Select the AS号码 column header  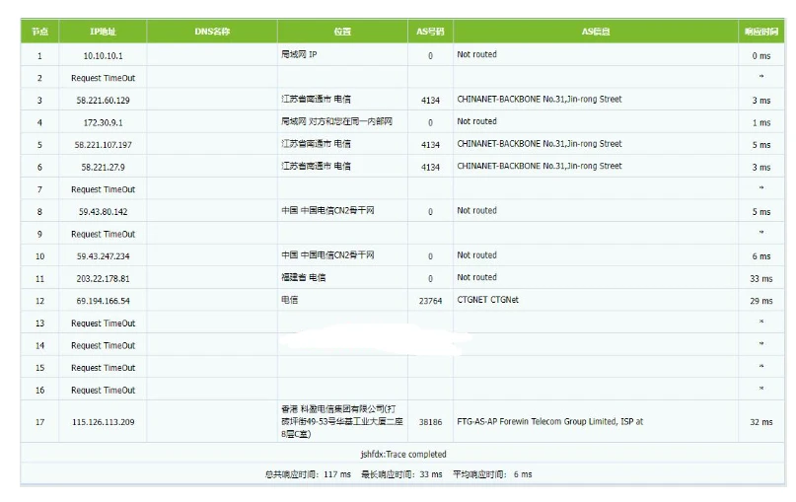pos(430,32)
